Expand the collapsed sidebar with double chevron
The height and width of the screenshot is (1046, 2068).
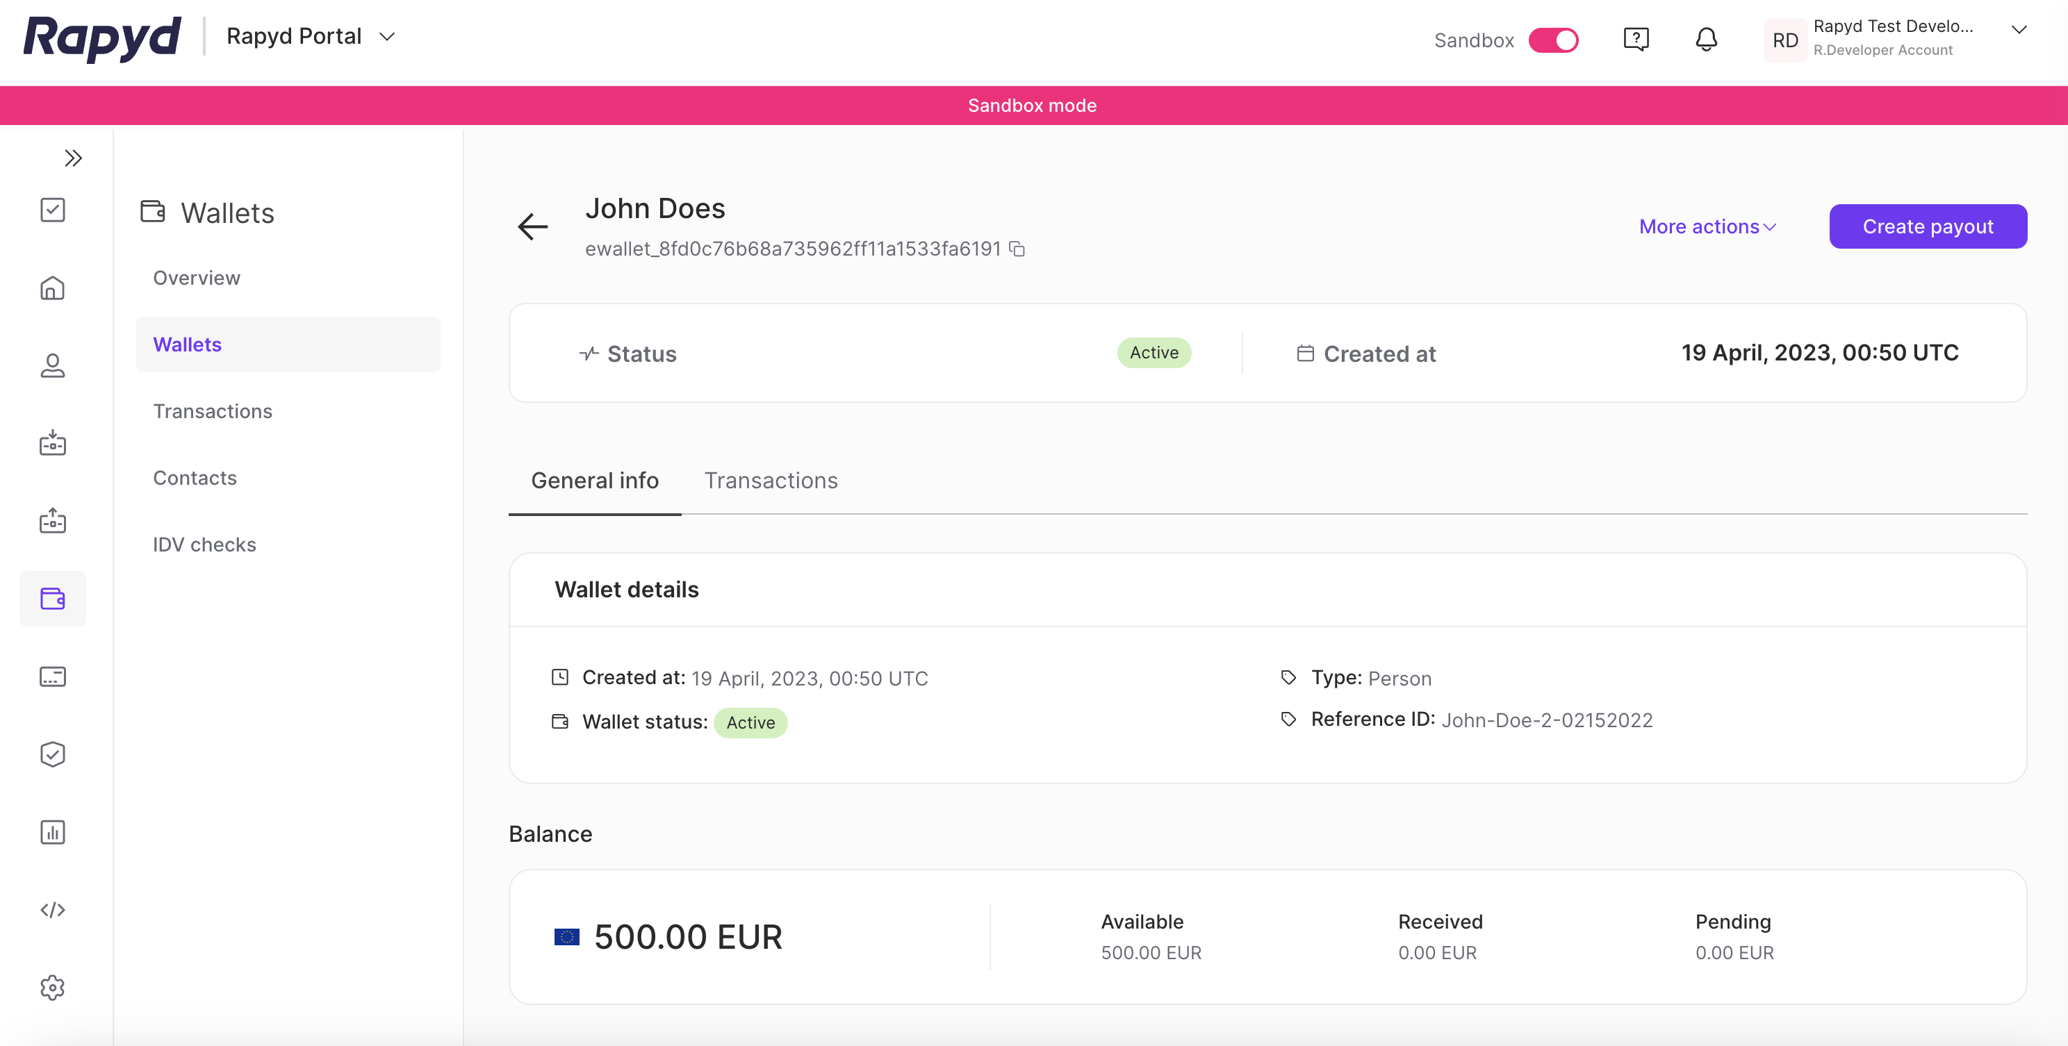click(73, 158)
